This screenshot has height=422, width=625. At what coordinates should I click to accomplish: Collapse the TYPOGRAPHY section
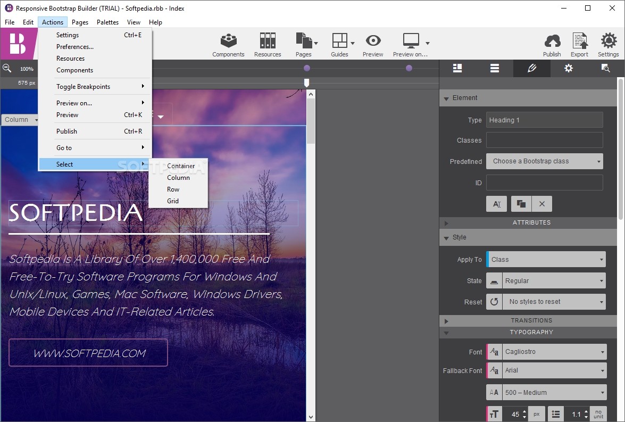point(446,333)
